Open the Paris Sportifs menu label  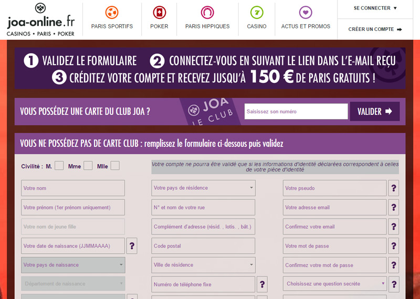click(112, 27)
